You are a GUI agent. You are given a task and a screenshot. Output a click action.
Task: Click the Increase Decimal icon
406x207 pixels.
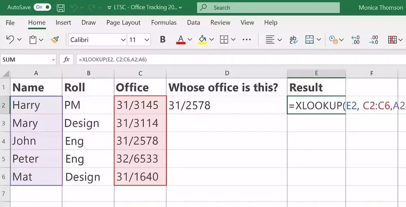(355, 40)
